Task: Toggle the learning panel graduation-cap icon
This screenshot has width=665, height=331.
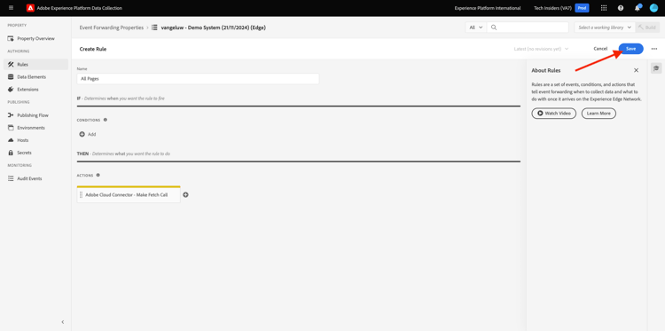Action: point(656,68)
